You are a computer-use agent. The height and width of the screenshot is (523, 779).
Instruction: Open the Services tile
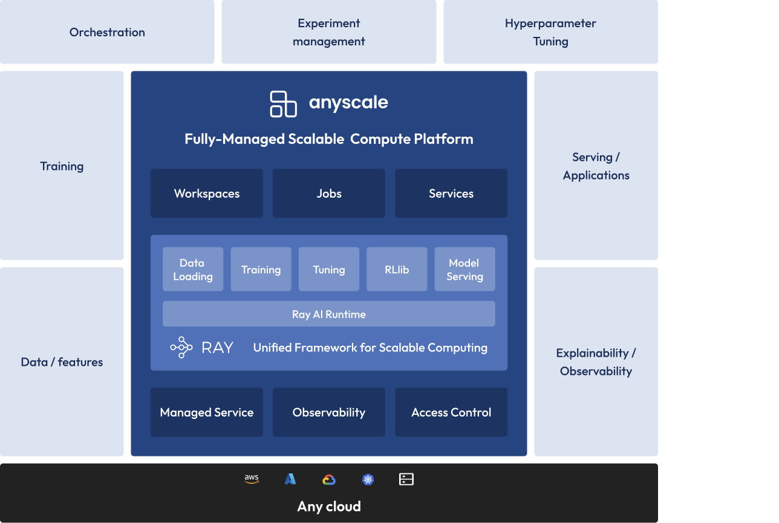point(451,193)
